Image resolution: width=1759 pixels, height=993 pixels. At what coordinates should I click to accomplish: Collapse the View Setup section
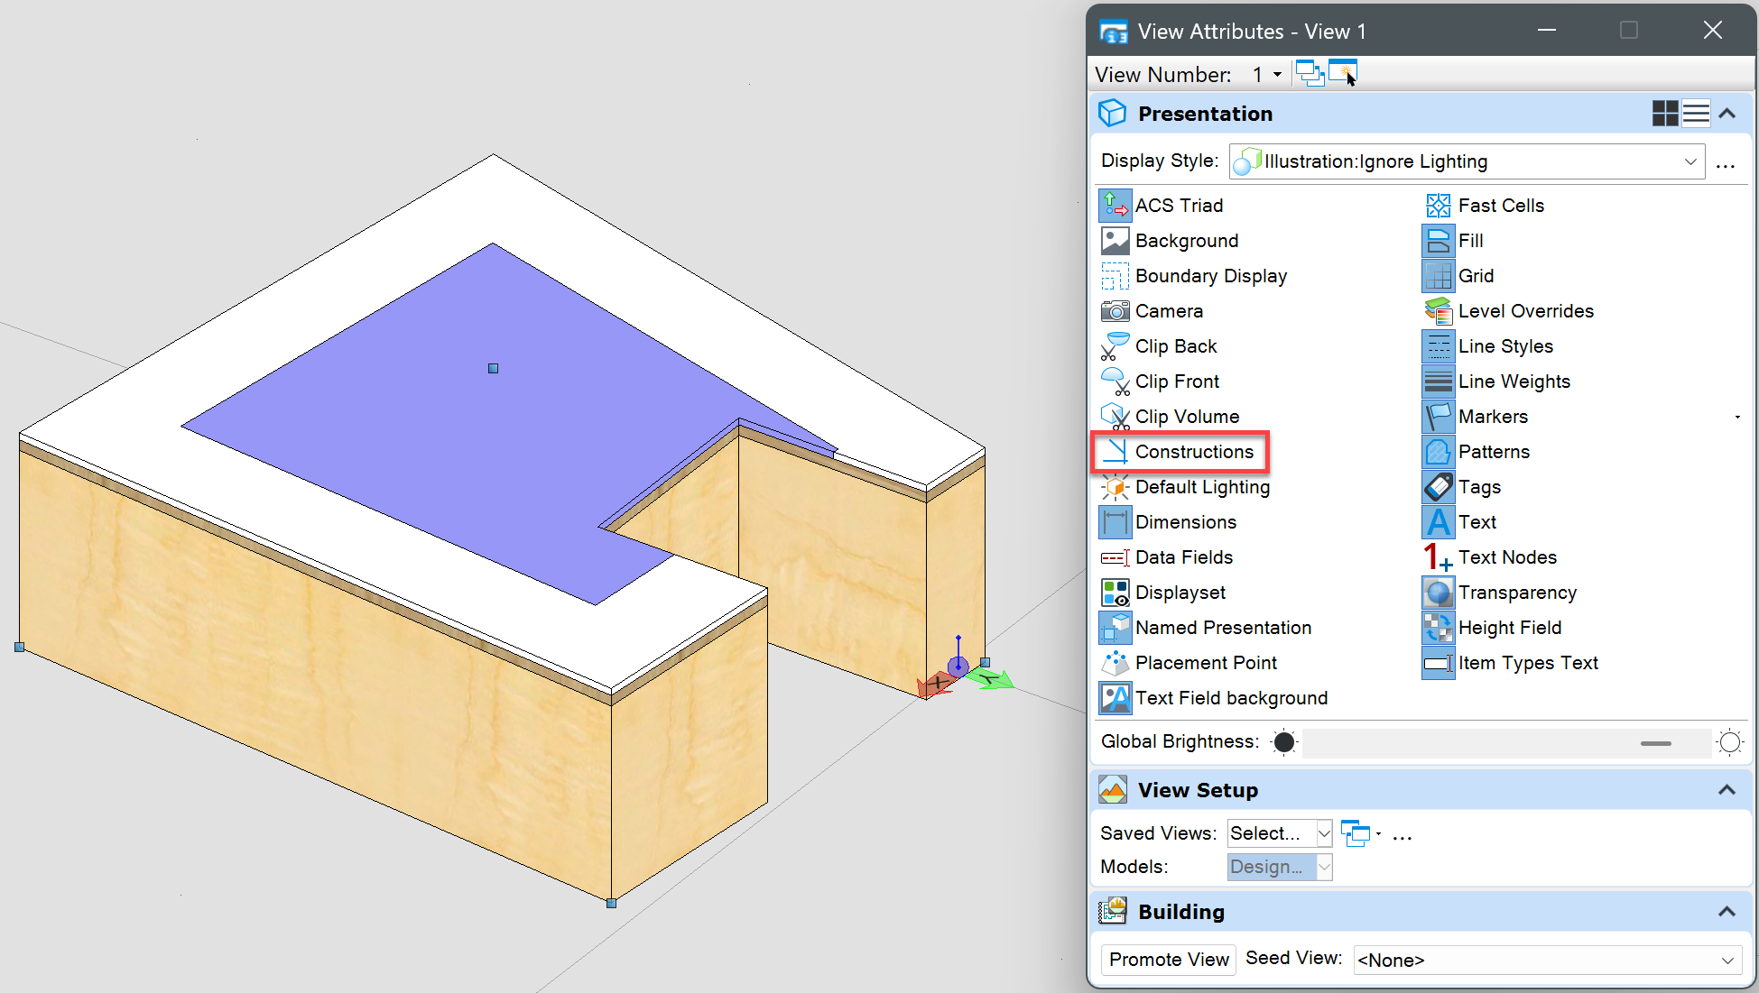coord(1727,790)
